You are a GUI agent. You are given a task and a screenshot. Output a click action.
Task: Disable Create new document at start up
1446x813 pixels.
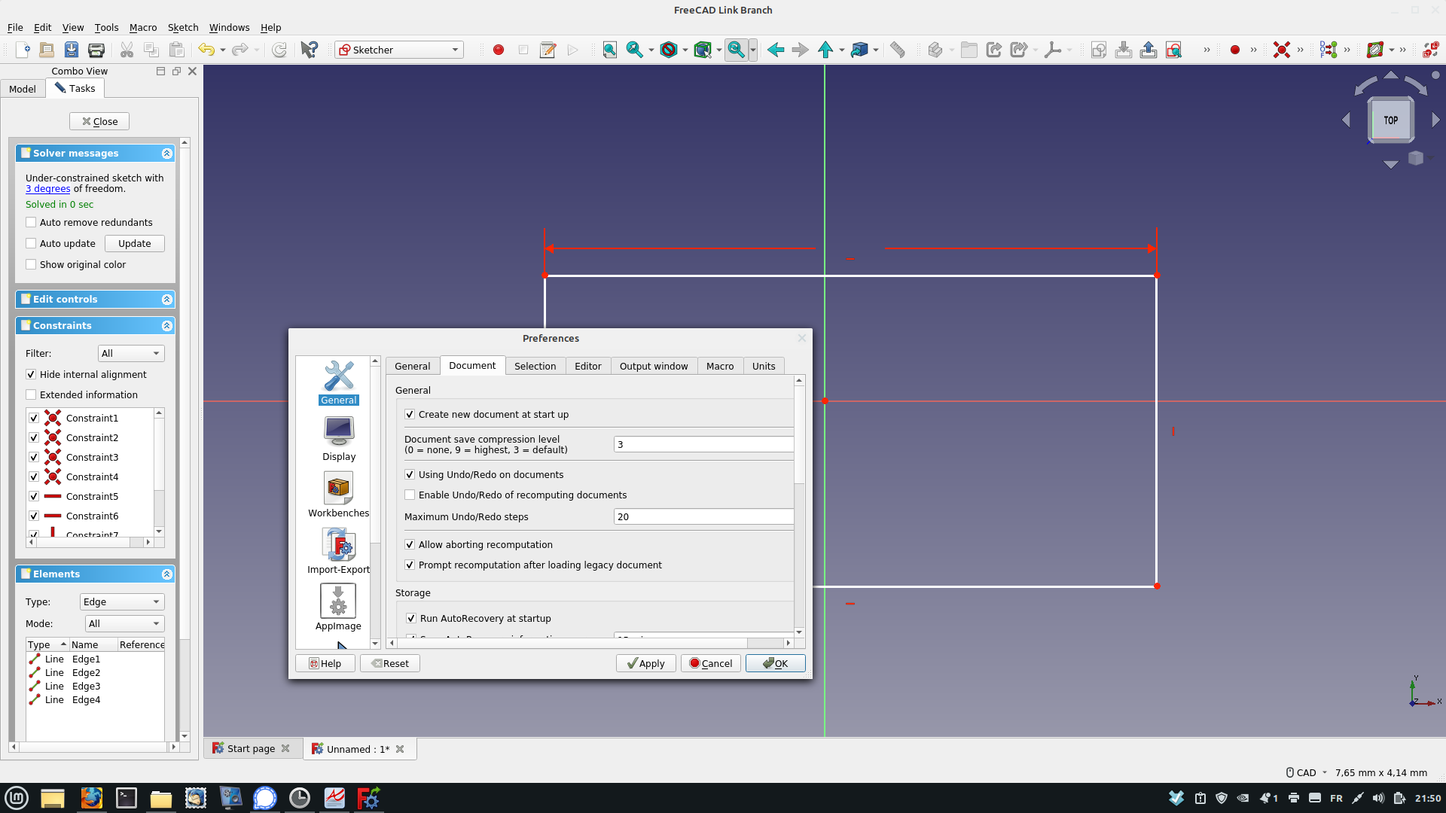coord(410,414)
